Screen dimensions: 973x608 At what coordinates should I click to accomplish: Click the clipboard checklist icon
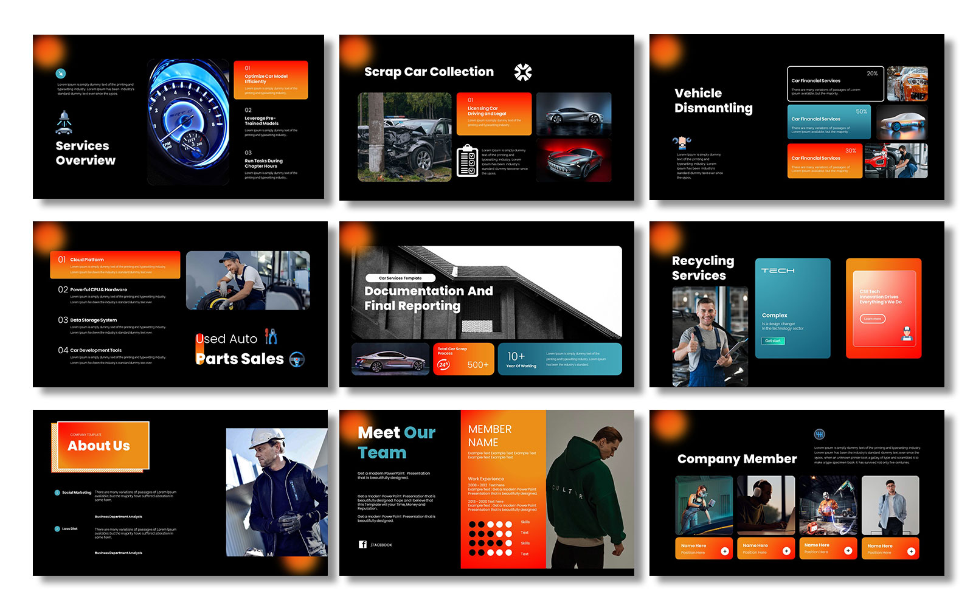pyautogui.click(x=467, y=161)
